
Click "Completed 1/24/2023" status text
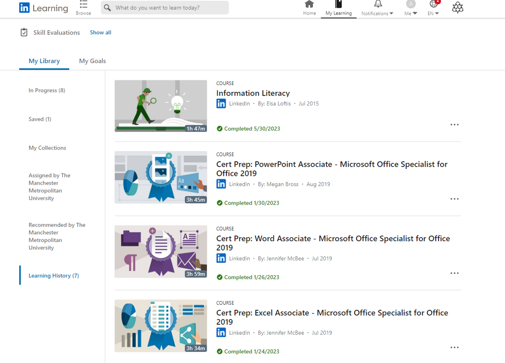[x=252, y=351]
